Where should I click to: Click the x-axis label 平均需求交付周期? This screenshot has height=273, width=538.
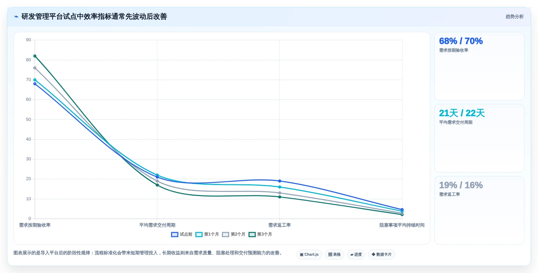click(157, 225)
